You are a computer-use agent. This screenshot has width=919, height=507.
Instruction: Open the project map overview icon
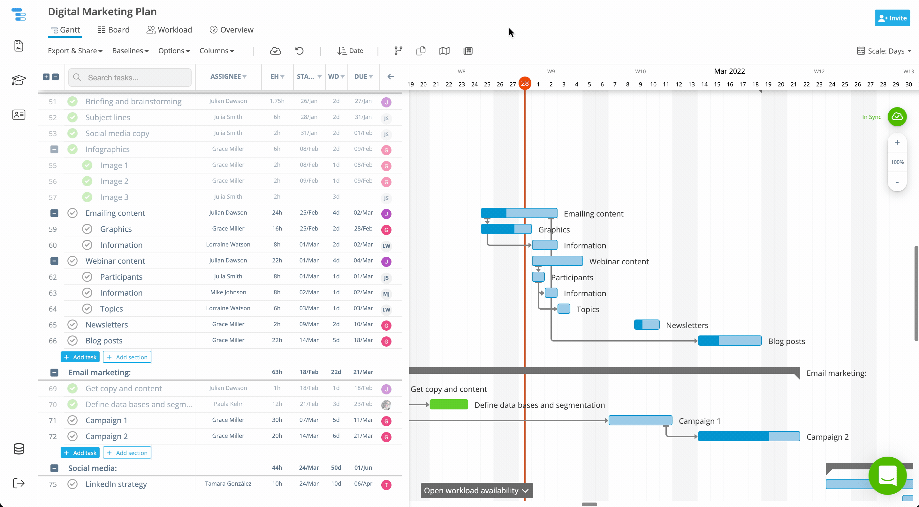click(444, 51)
